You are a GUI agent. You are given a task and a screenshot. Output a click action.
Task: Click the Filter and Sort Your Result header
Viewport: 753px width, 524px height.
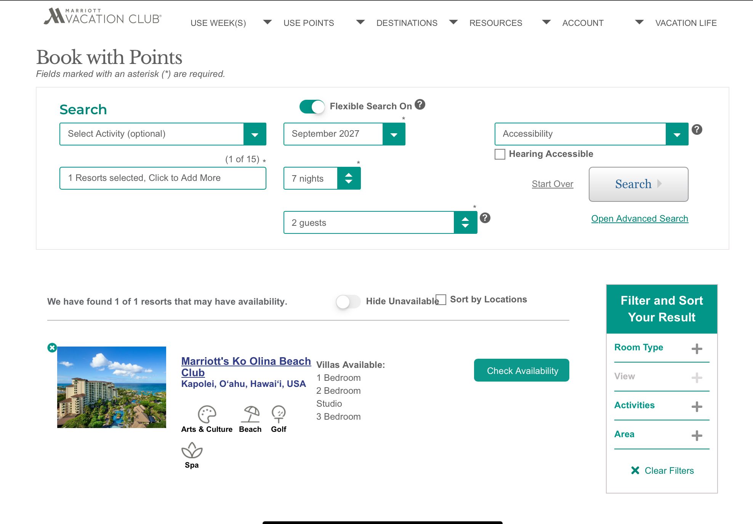click(x=662, y=309)
